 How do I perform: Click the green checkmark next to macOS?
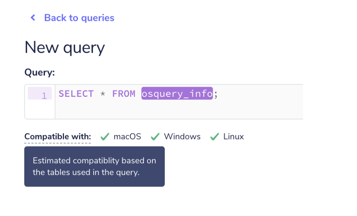point(104,137)
